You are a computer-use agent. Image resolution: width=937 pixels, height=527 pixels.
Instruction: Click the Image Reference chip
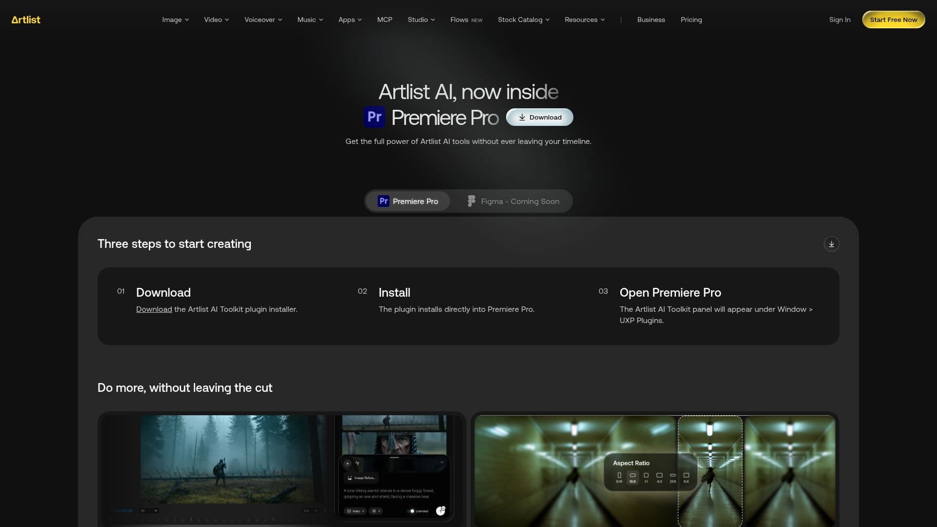point(361,478)
